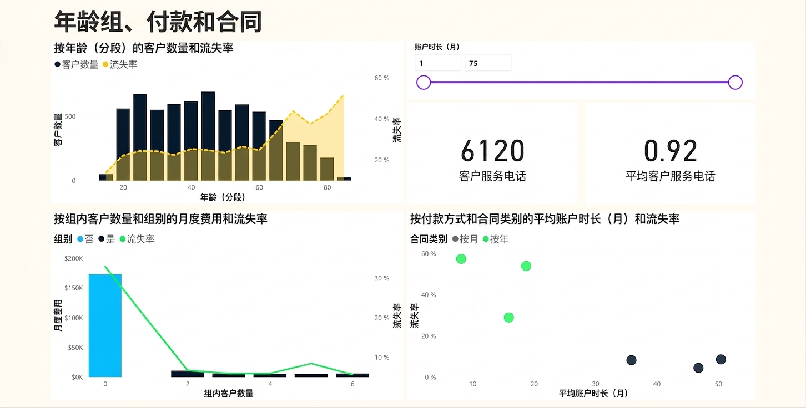Click the dark scatter point near 50 months

(721, 359)
